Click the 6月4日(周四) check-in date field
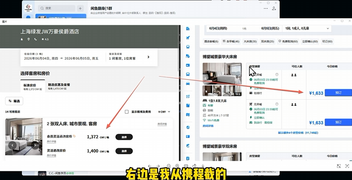 218,28
